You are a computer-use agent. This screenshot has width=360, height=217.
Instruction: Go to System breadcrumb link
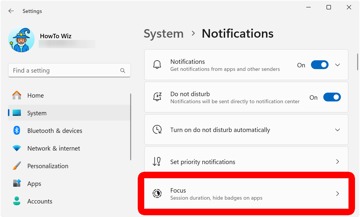(164, 34)
